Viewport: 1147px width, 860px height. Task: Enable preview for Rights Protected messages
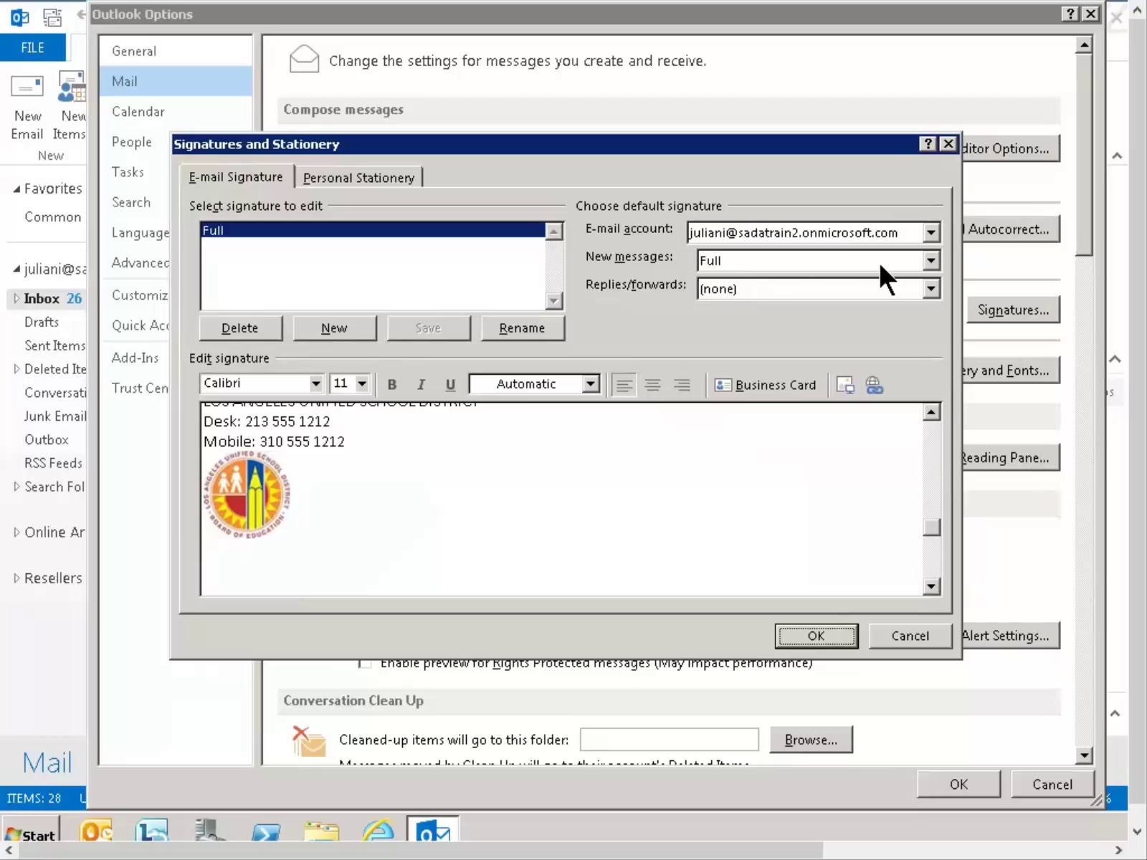[x=365, y=663]
